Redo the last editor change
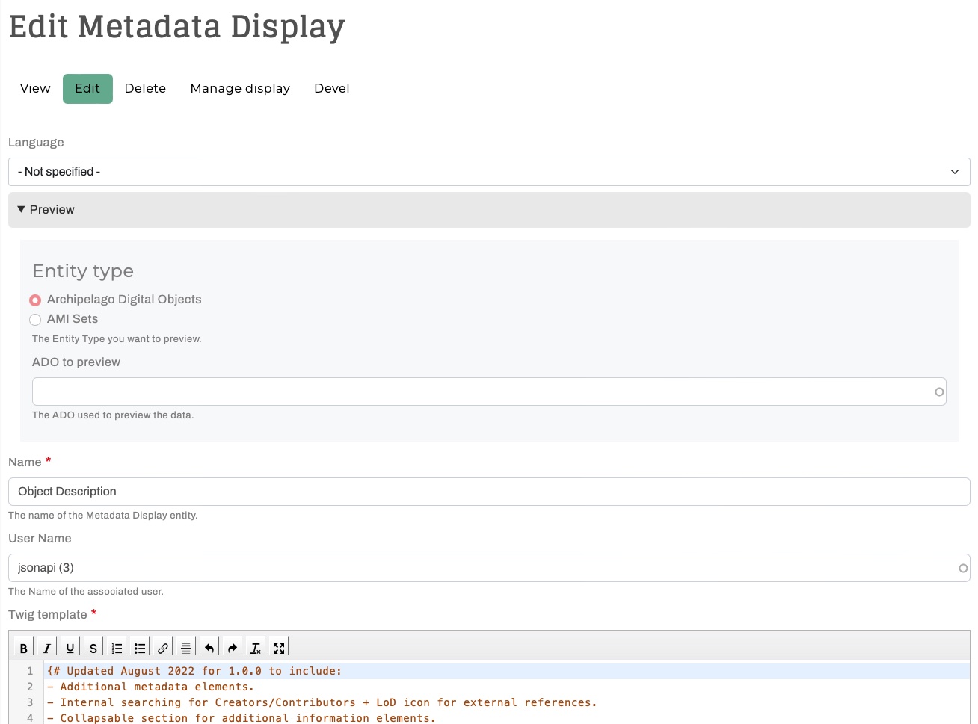 (x=233, y=648)
